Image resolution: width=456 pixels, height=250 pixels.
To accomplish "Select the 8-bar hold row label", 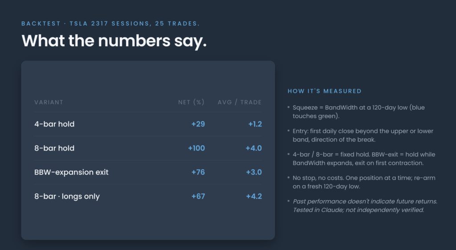I will coord(54,148).
